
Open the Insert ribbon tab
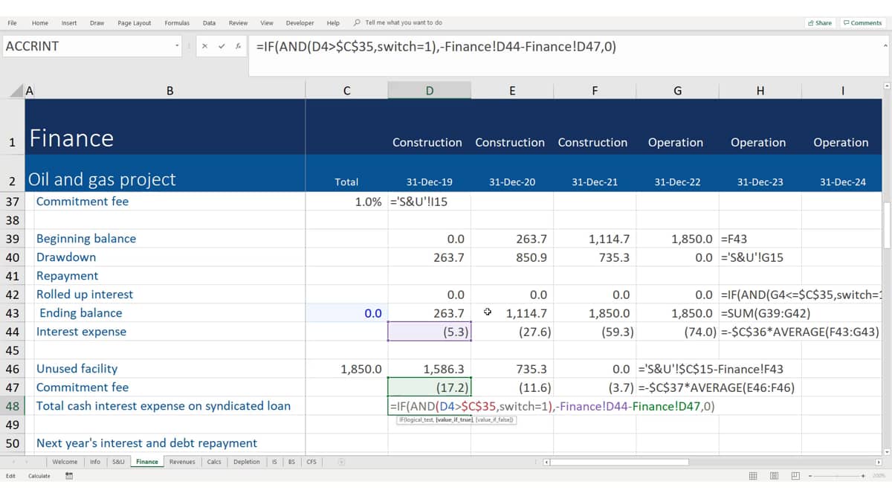click(69, 23)
